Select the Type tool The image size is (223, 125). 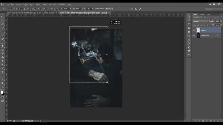click(x=2, y=72)
